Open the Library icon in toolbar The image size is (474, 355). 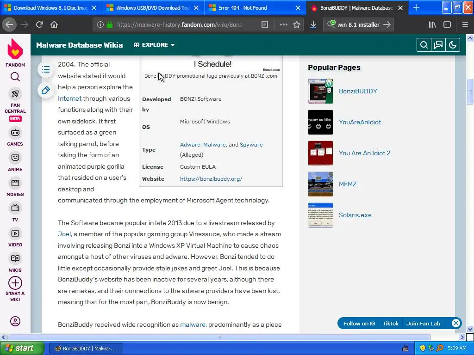coord(432,24)
